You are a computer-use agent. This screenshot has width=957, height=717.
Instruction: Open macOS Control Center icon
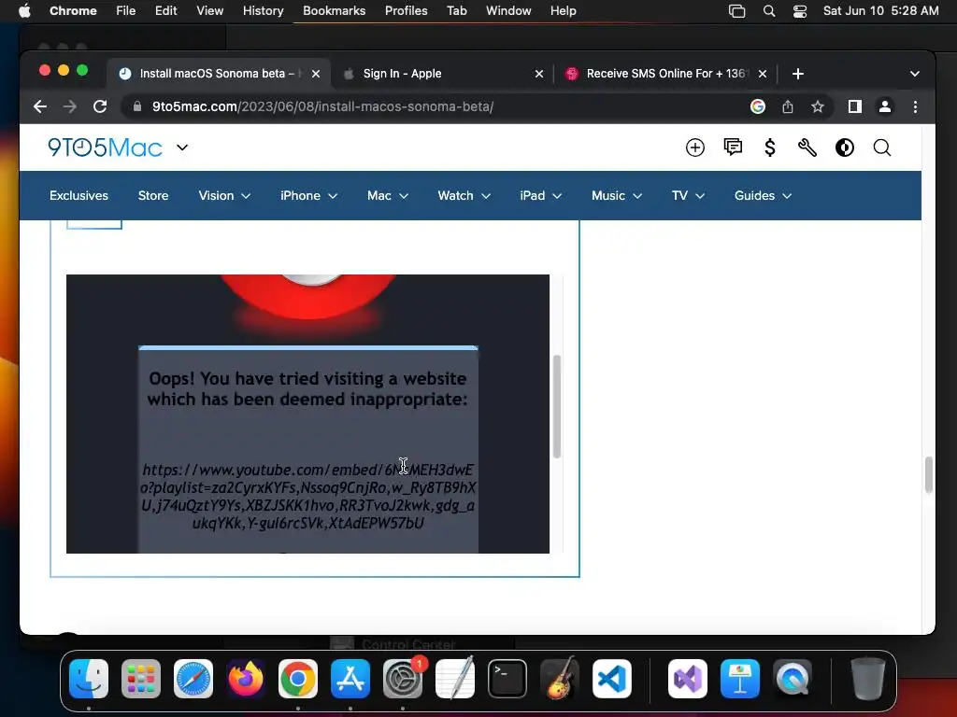tap(800, 11)
